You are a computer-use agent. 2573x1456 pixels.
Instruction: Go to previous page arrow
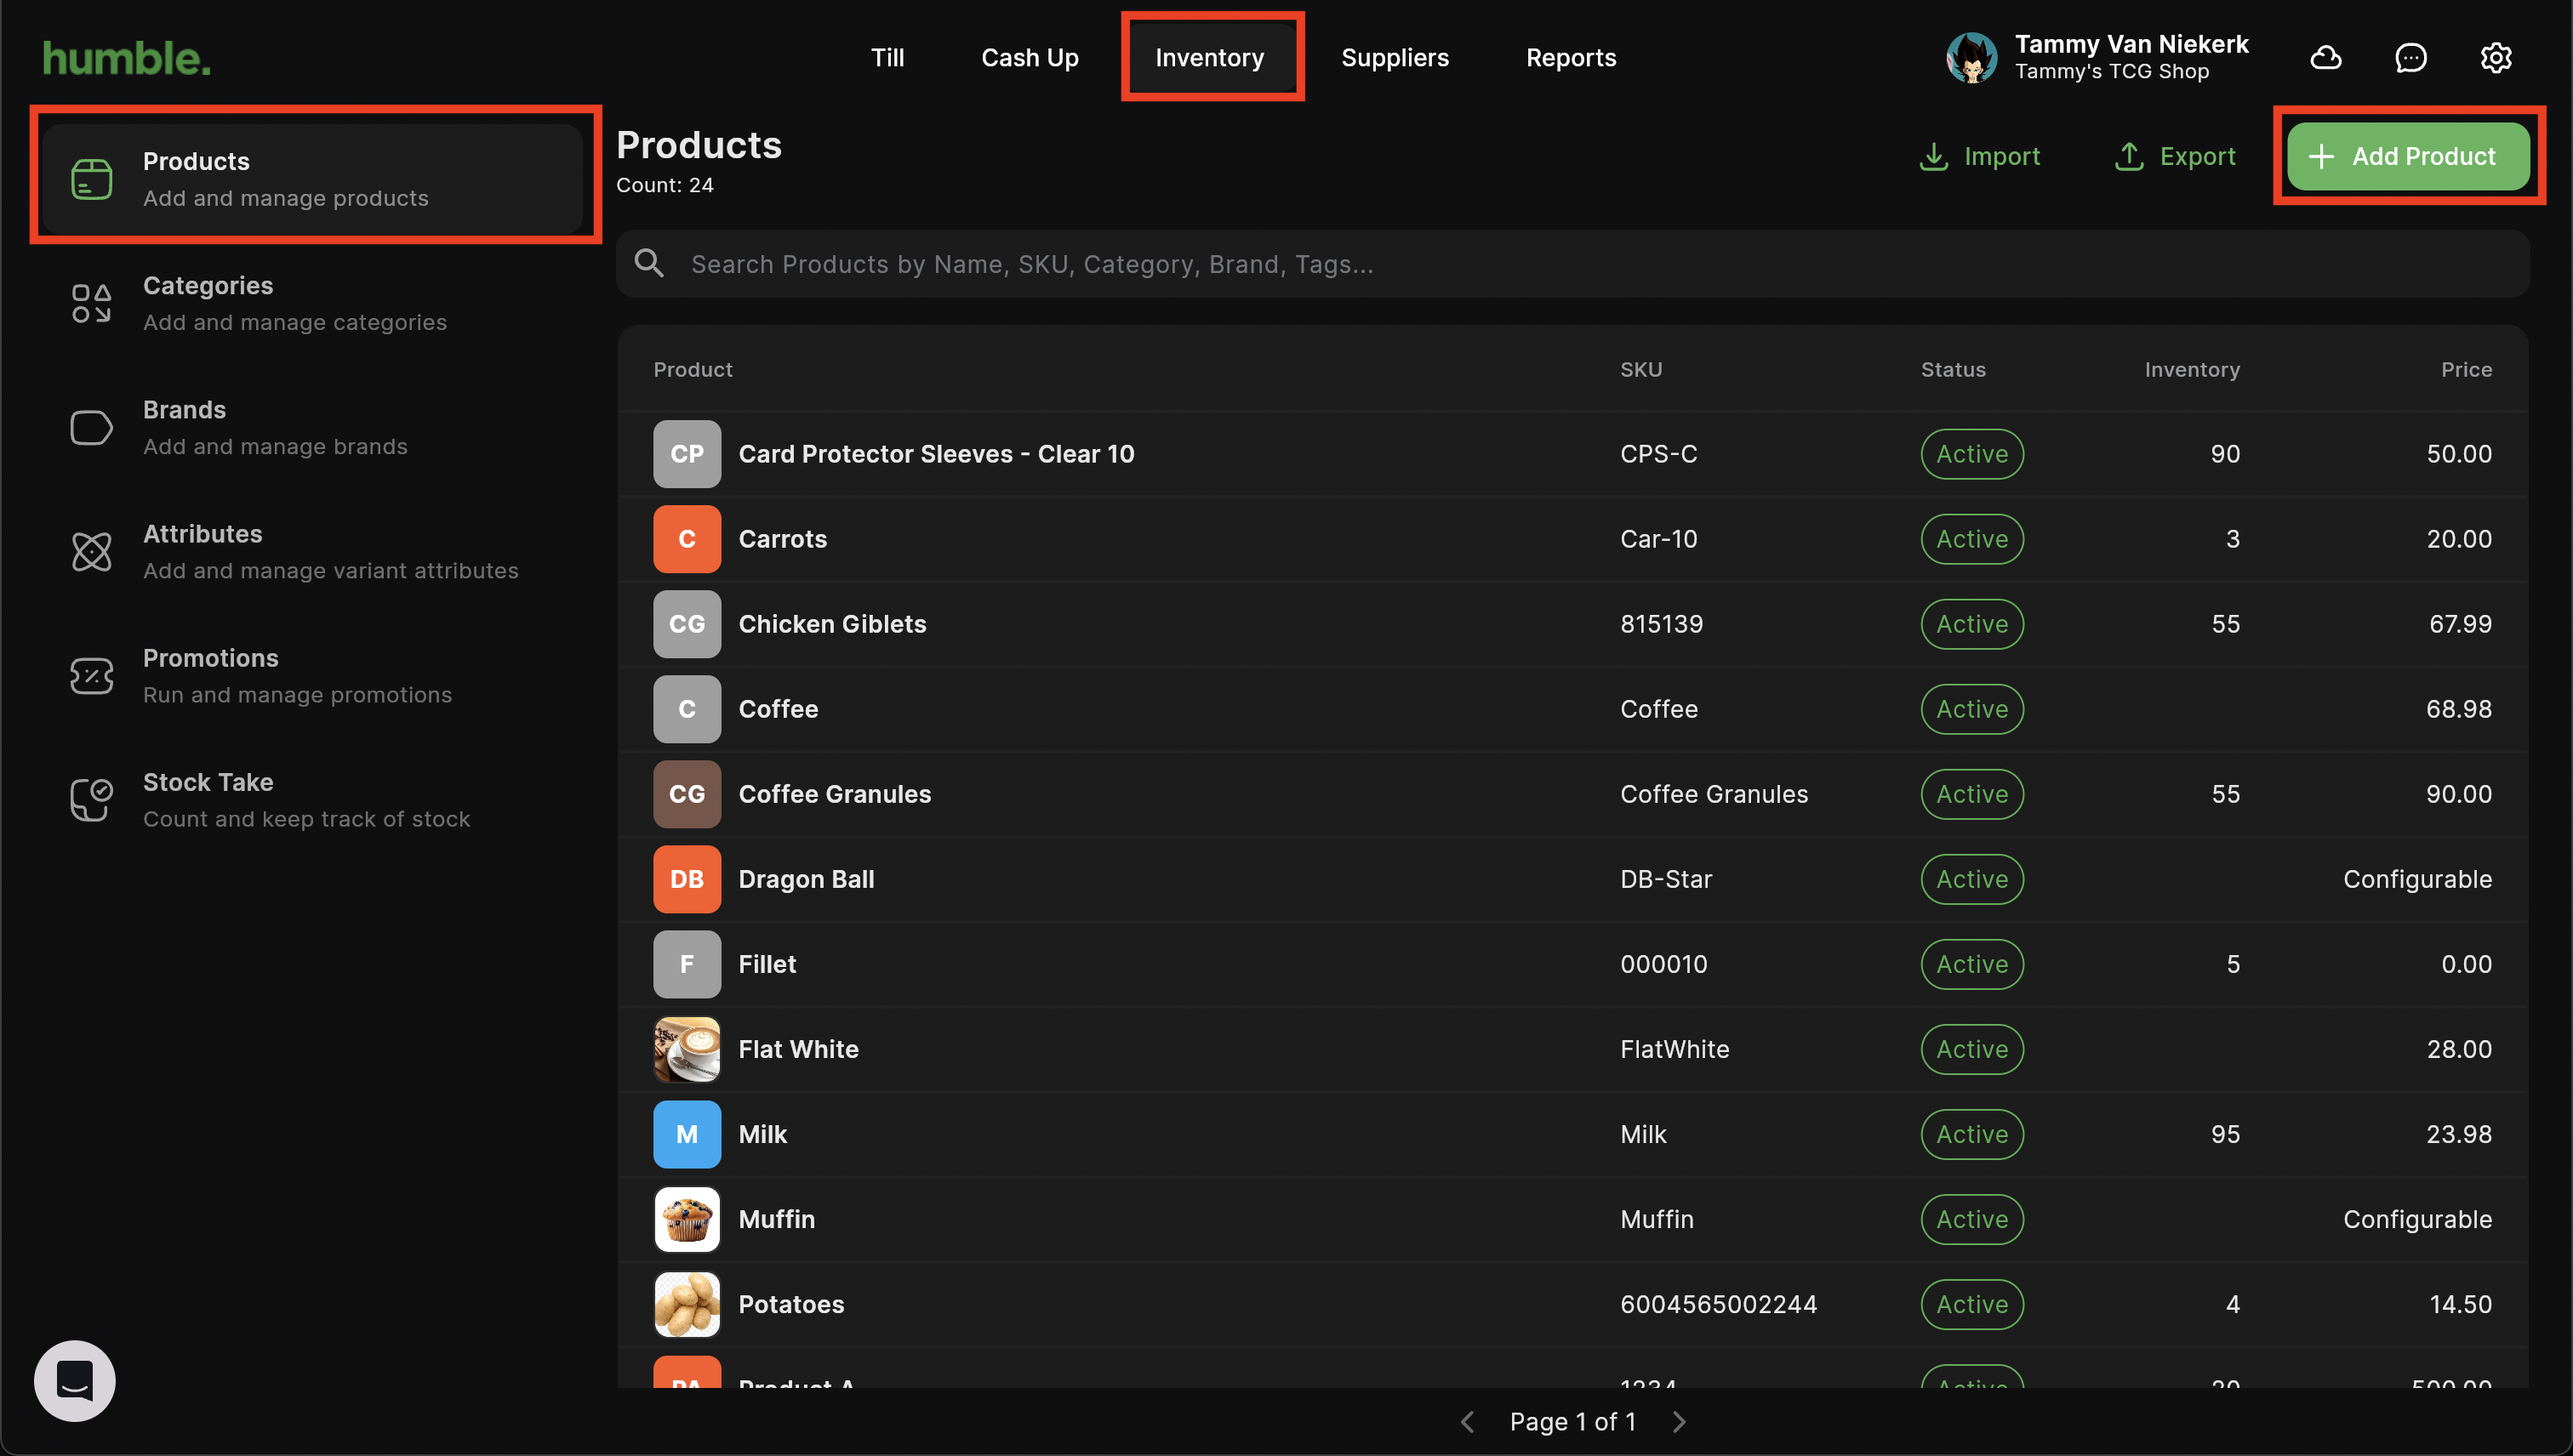coord(1468,1421)
